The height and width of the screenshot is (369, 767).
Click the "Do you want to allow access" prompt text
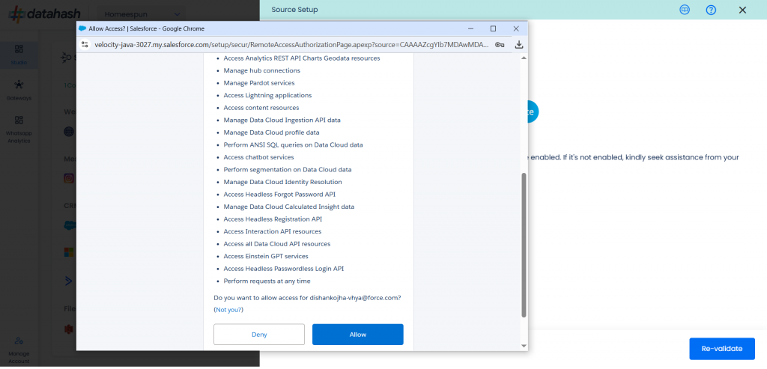point(308,297)
